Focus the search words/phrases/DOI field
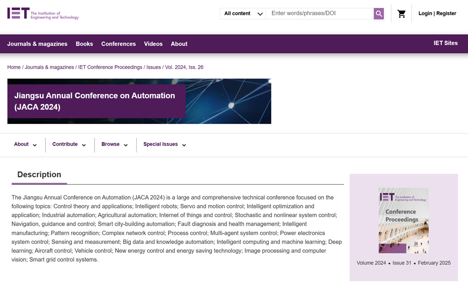The height and width of the screenshot is (286, 468). pos(320,14)
